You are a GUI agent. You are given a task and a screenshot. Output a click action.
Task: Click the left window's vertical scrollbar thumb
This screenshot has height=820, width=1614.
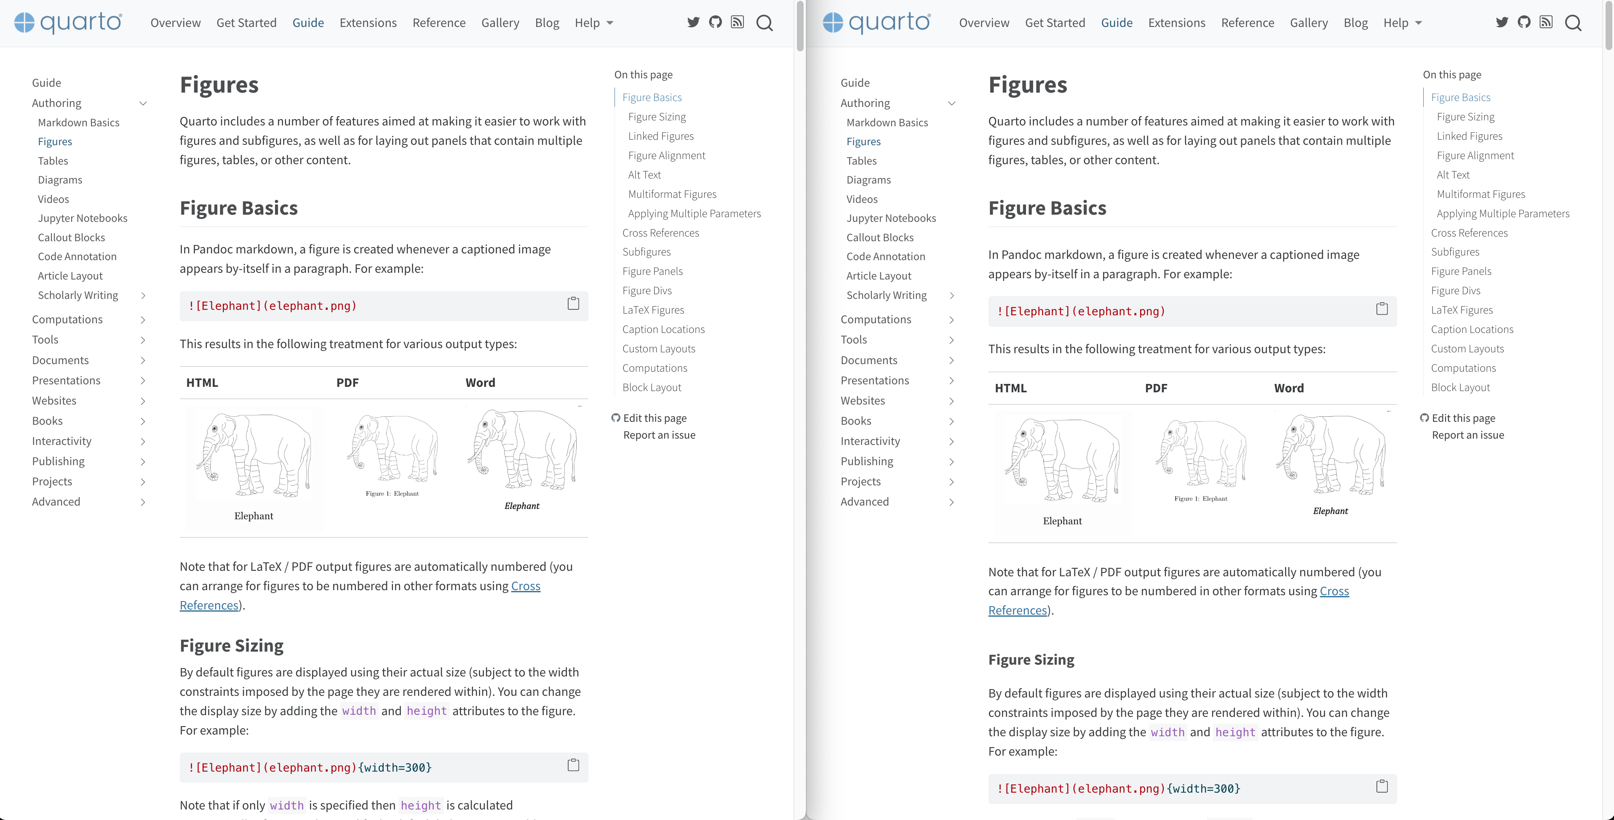click(x=800, y=26)
